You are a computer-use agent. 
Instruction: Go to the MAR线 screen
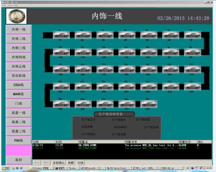click(18, 94)
